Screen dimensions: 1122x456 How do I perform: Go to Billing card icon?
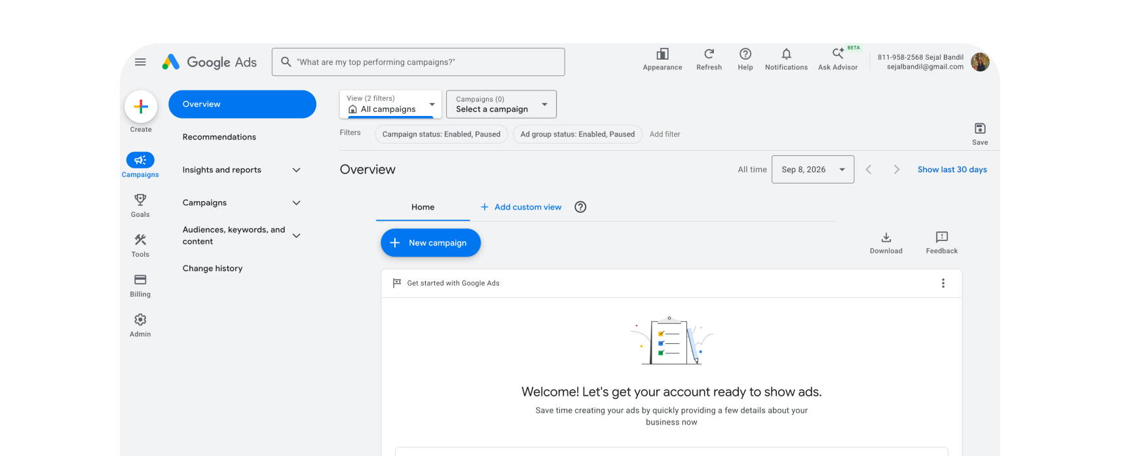(140, 280)
